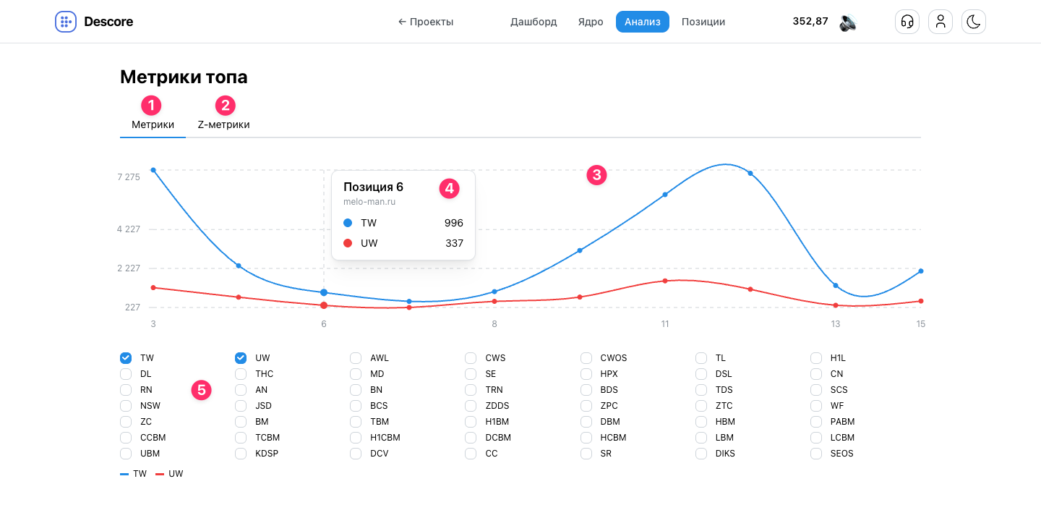The height and width of the screenshot is (505, 1041).
Task: Check the THC metric
Action: tap(241, 374)
